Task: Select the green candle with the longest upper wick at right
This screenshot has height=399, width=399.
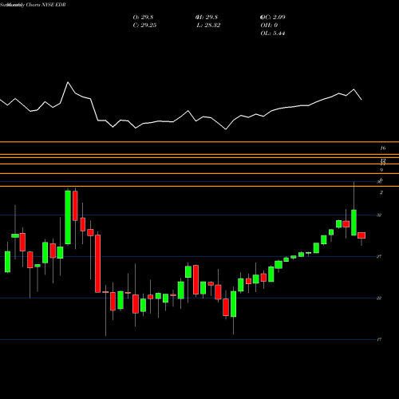Action: point(354,223)
